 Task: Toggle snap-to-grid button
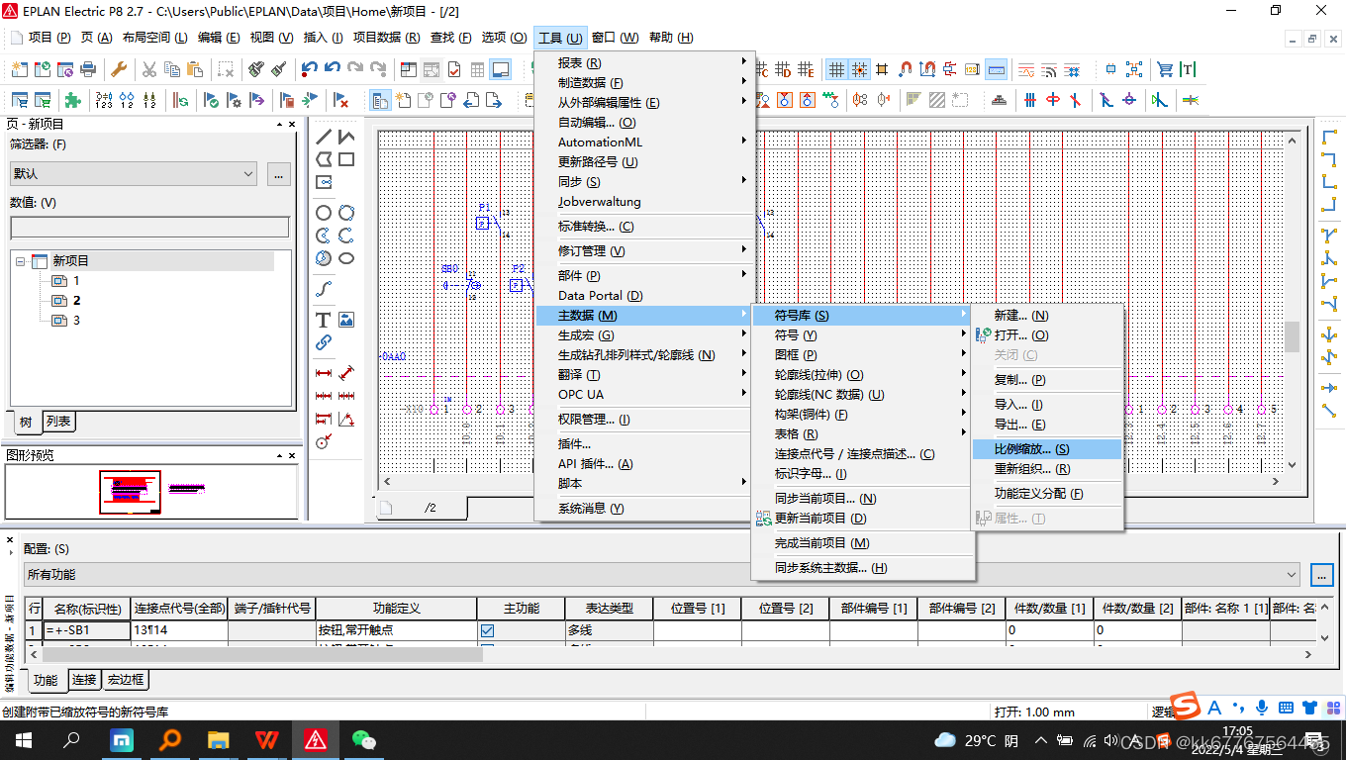click(x=859, y=69)
